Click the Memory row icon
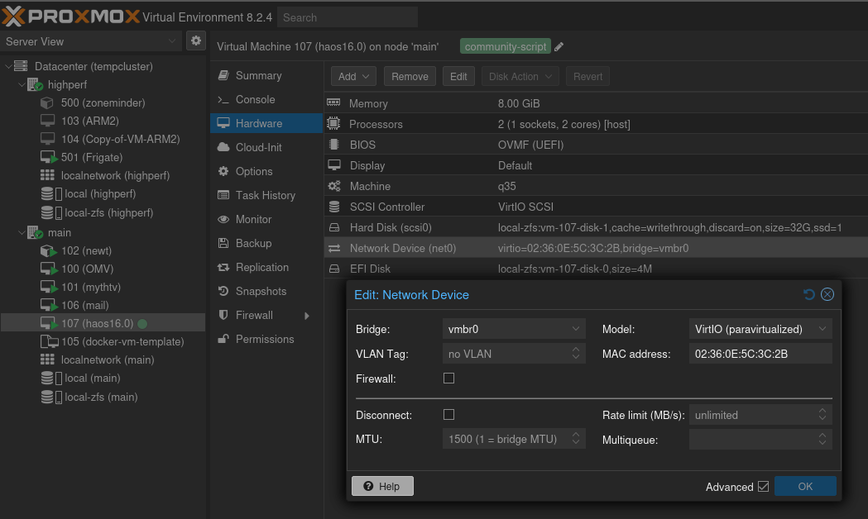Screen dimensions: 868x519 (333, 102)
